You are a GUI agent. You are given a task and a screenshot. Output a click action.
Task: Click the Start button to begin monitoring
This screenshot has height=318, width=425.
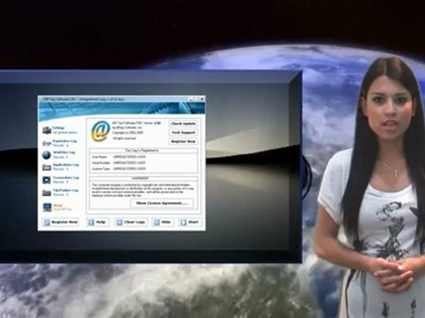(x=190, y=222)
